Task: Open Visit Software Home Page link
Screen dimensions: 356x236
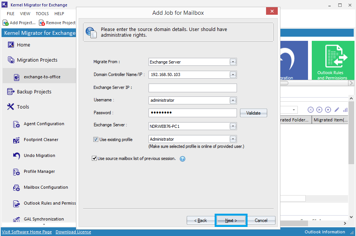Action: pyautogui.click(x=27, y=232)
